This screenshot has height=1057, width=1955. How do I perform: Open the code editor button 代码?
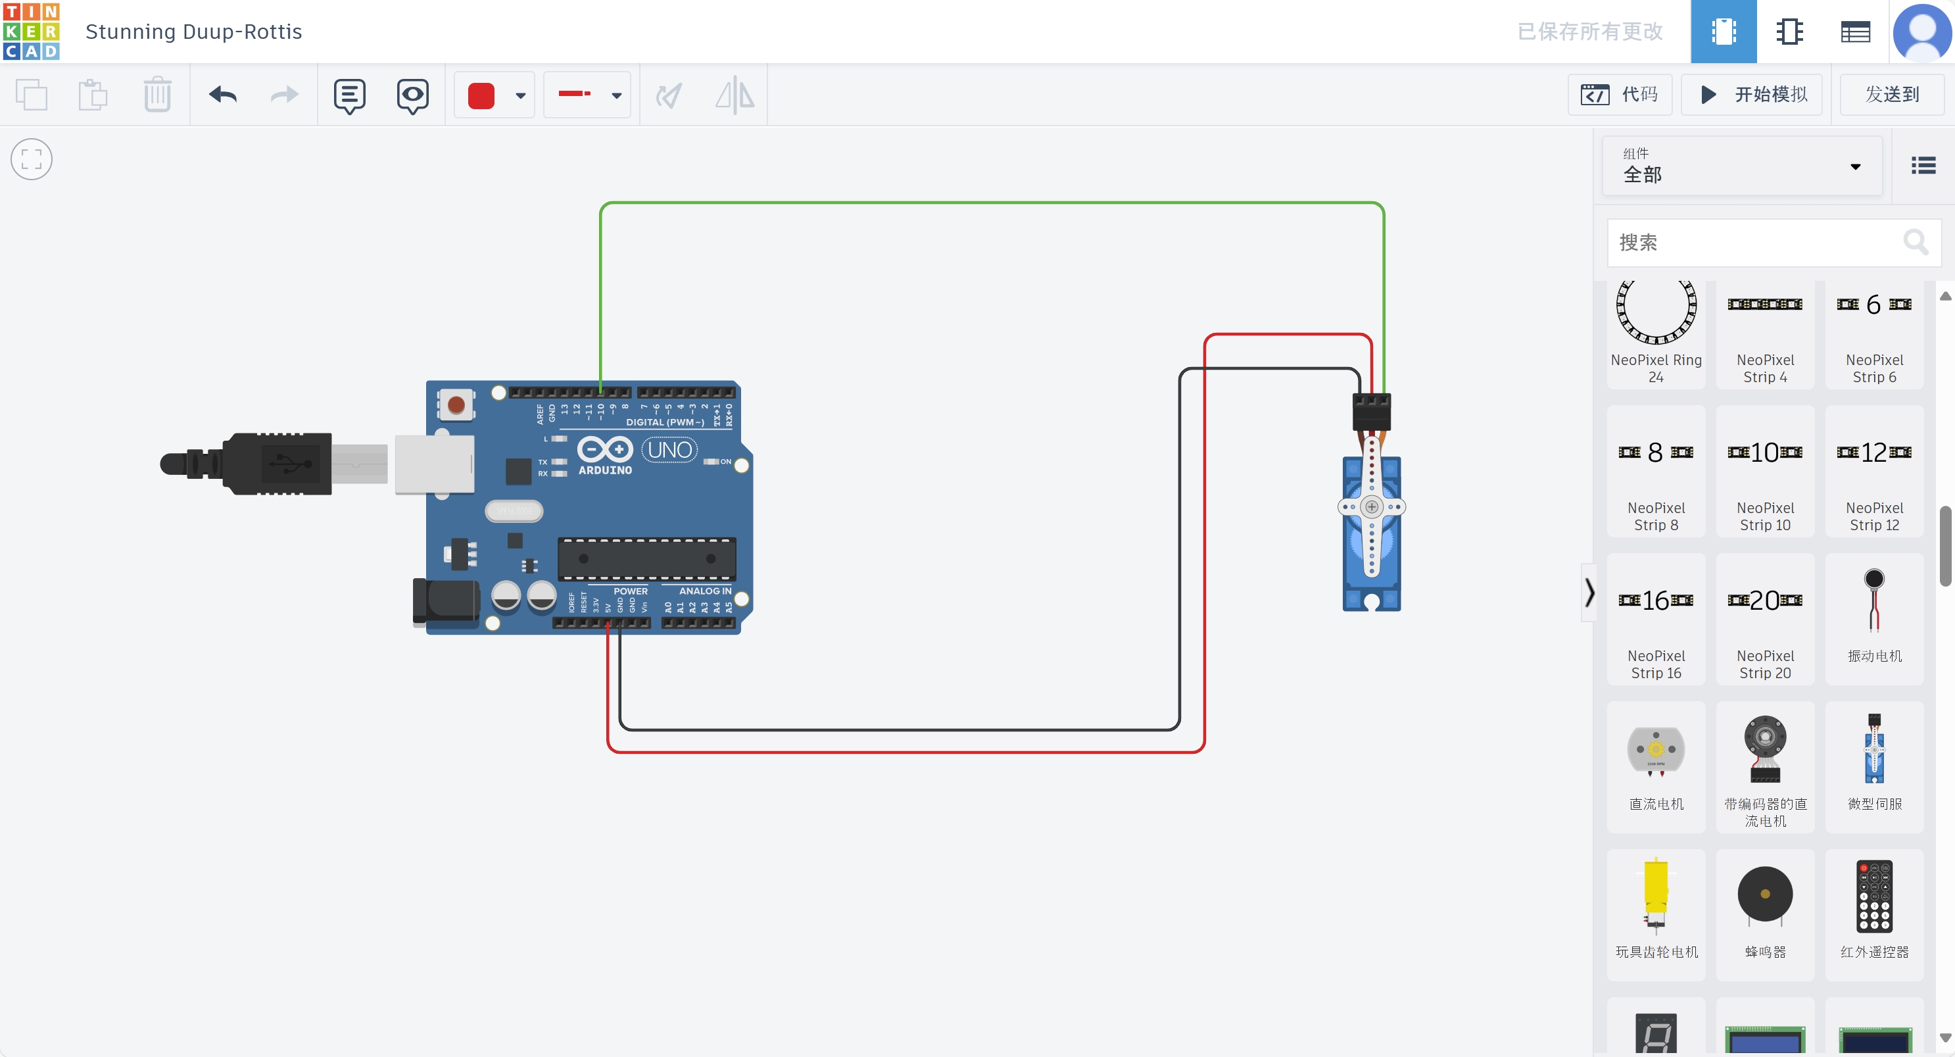click(1620, 94)
